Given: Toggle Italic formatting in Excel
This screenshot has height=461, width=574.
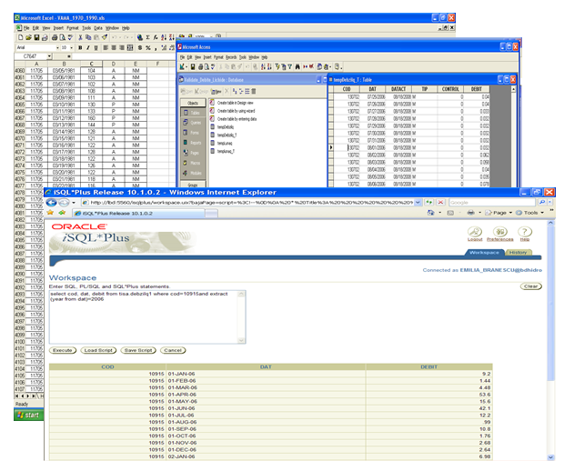Looking at the screenshot, I should point(88,47).
